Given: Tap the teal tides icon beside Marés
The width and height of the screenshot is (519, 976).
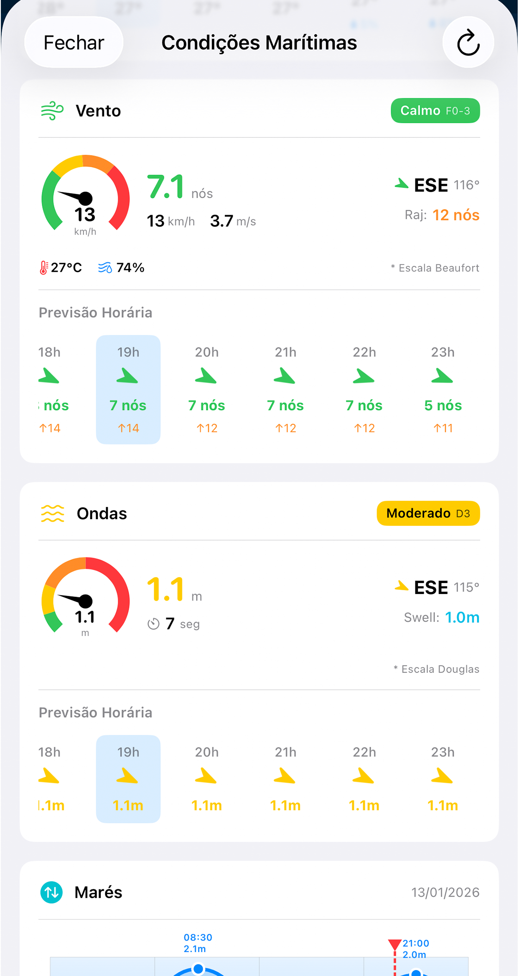Looking at the screenshot, I should click(x=51, y=892).
